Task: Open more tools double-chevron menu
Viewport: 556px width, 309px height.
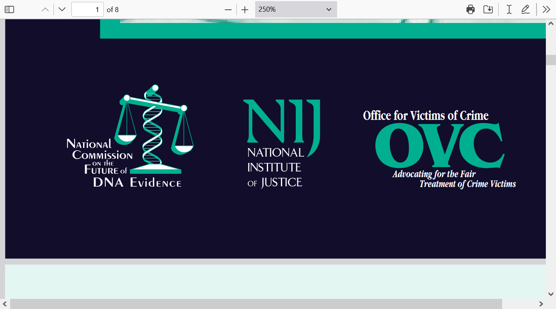Action: [x=546, y=9]
